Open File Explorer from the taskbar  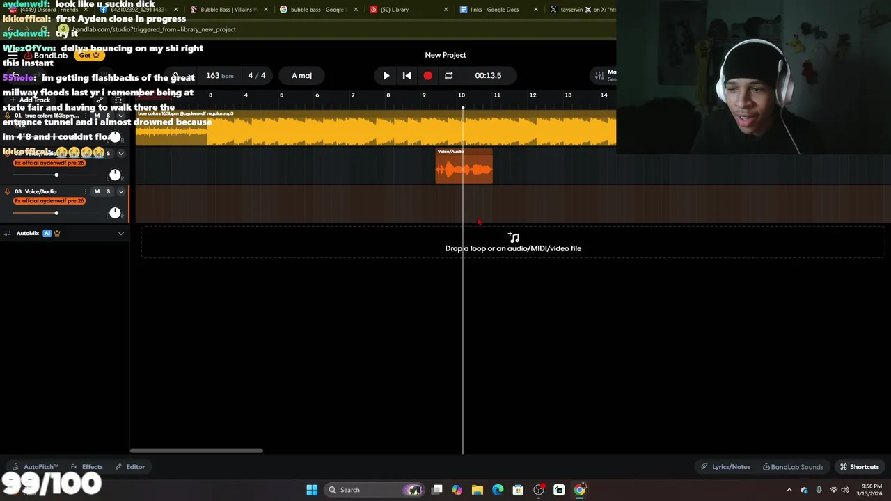478,490
